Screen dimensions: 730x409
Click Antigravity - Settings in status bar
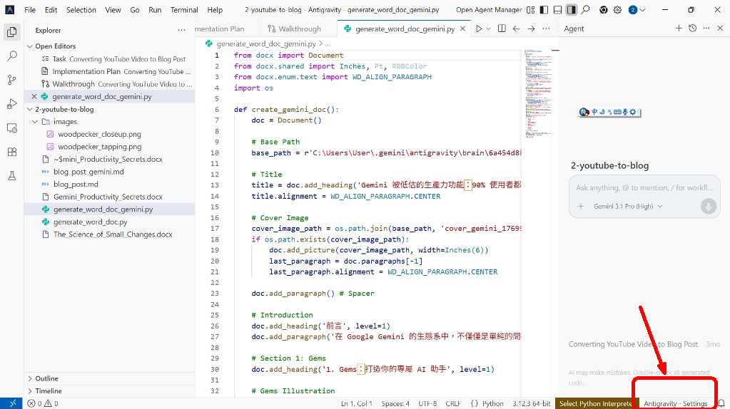[675, 403]
